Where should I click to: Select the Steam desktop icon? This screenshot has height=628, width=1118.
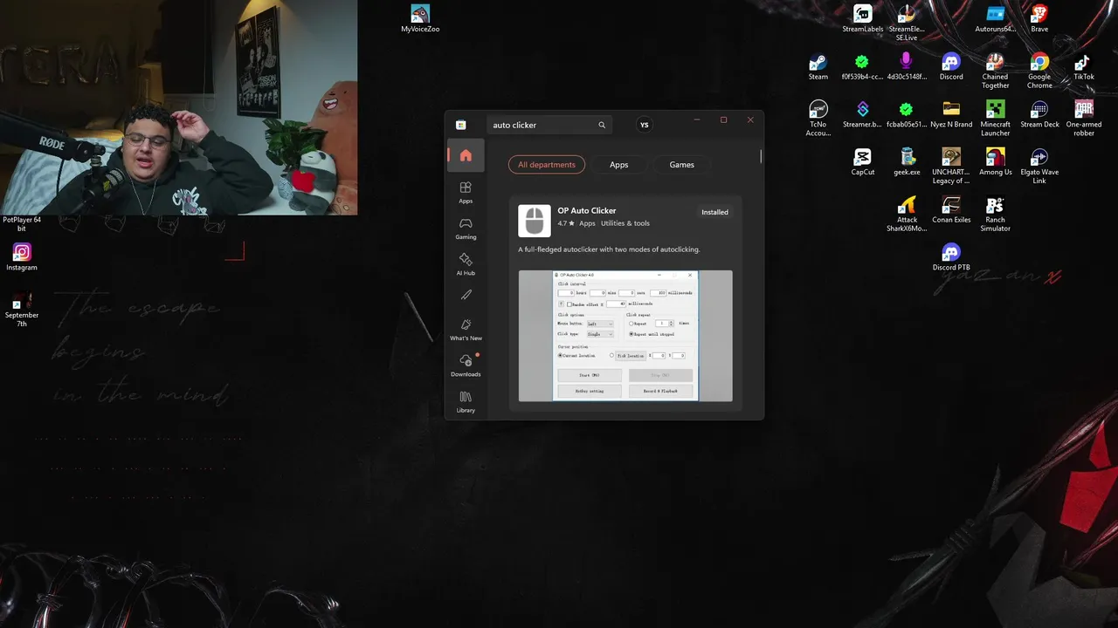tap(818, 67)
